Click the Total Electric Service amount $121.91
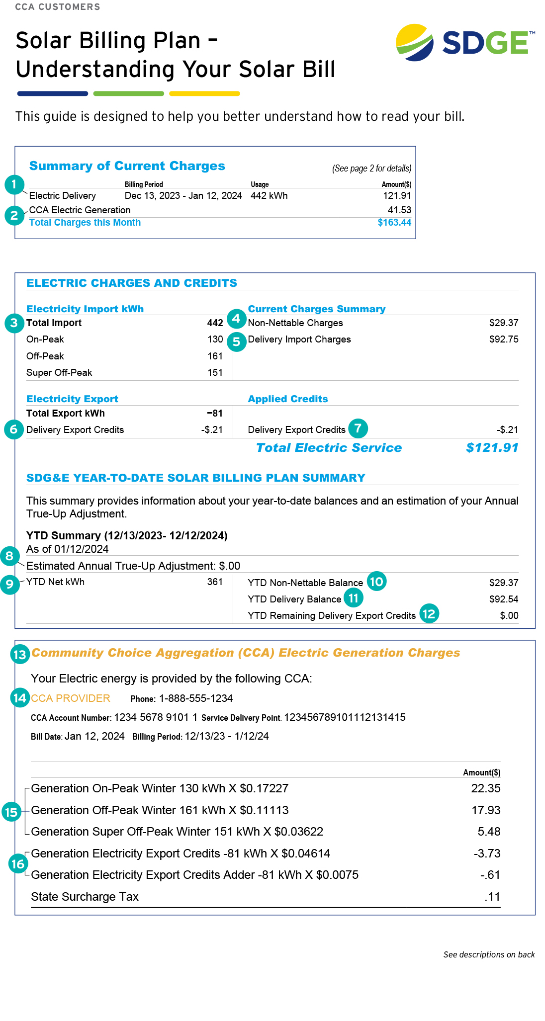545x1021 pixels. click(x=492, y=448)
